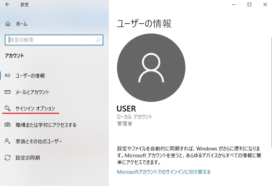
Task: Click the person-plus icon for family users
Action: coord(8,141)
